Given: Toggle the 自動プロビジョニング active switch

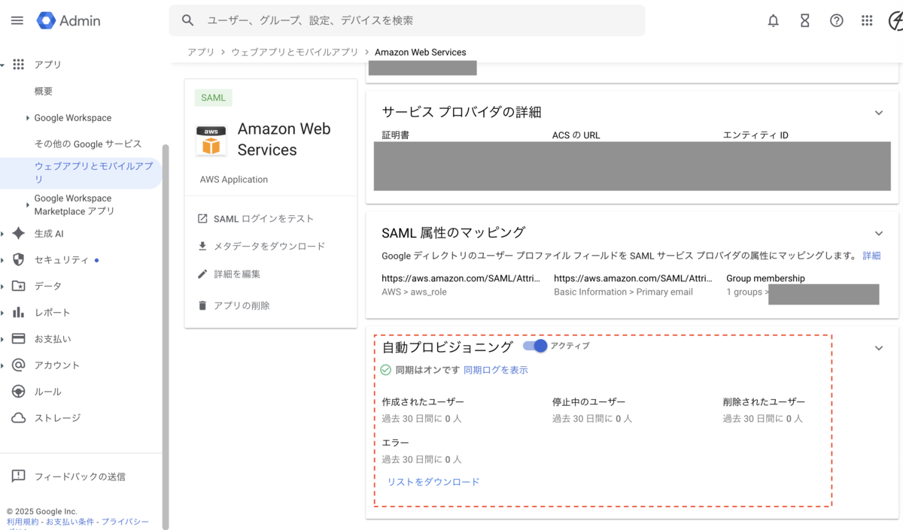Looking at the screenshot, I should (x=535, y=346).
